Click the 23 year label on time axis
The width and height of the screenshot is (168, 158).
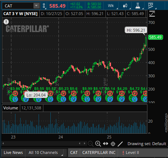point(13,137)
